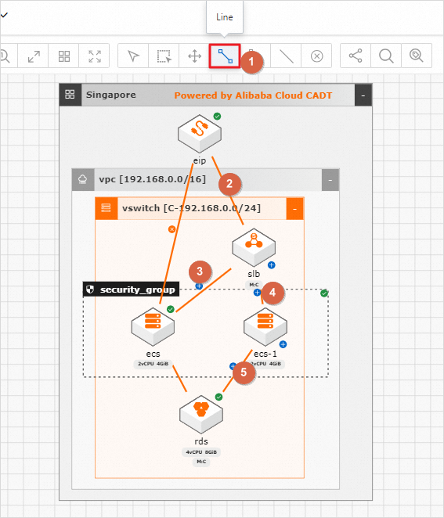Image resolution: width=444 pixels, height=518 pixels.
Task: Select the ecs-1 server node
Action: 265,326
